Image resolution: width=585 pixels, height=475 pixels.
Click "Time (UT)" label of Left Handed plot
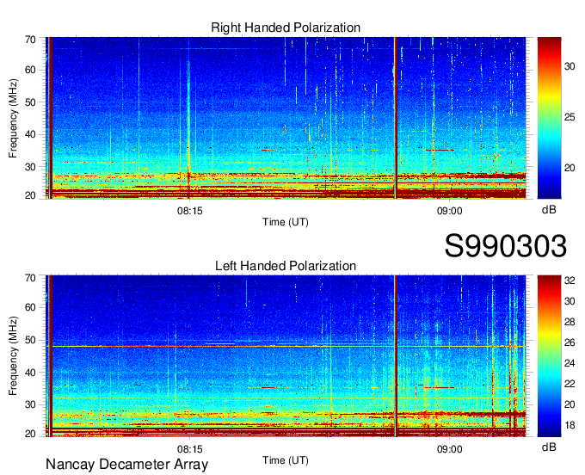(x=286, y=460)
